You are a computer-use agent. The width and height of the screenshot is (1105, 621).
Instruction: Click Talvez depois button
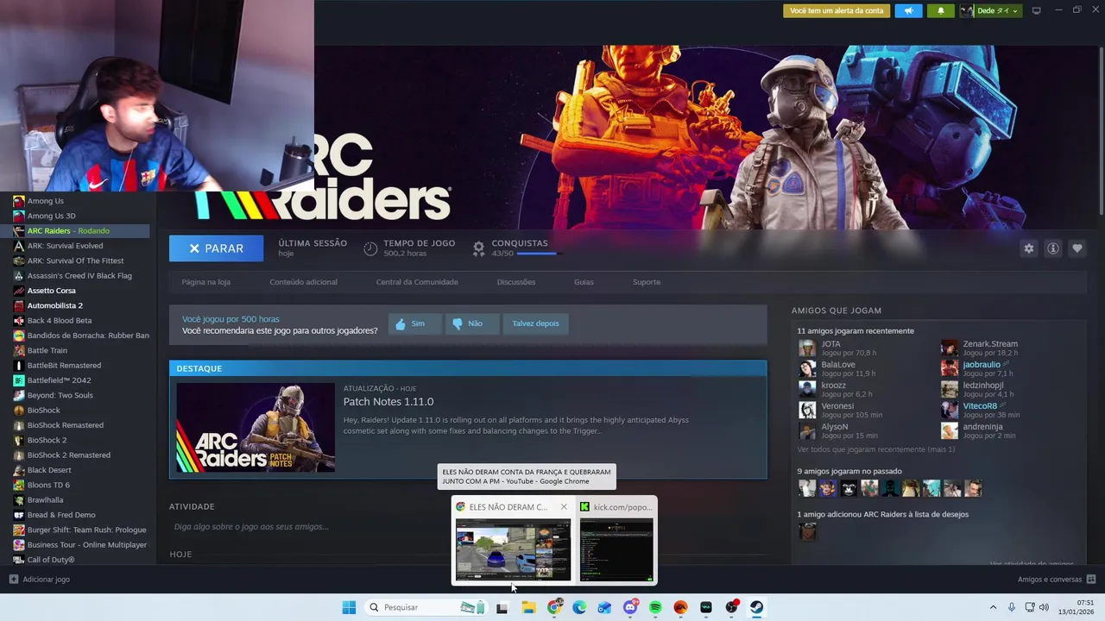point(535,323)
